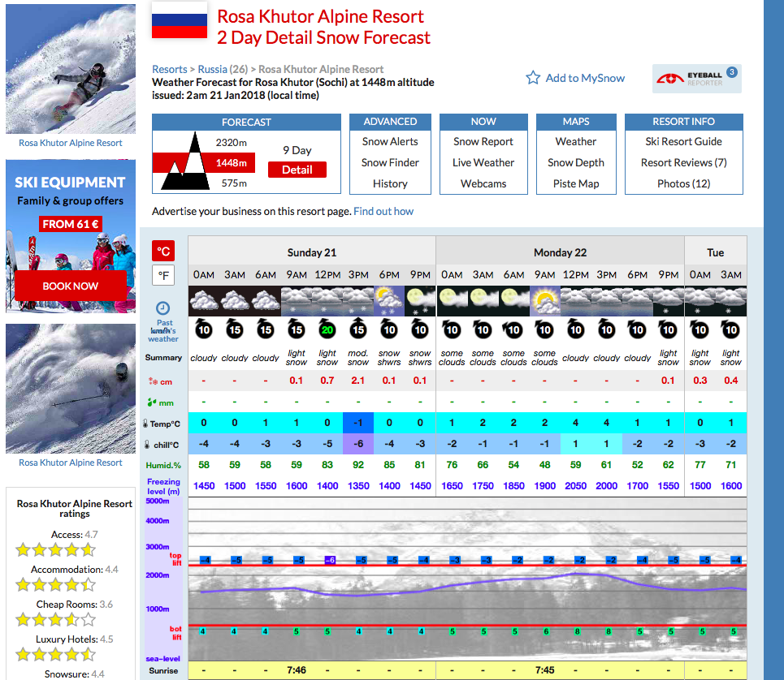Open the Snow Depth map
784x680 pixels.
click(x=576, y=163)
